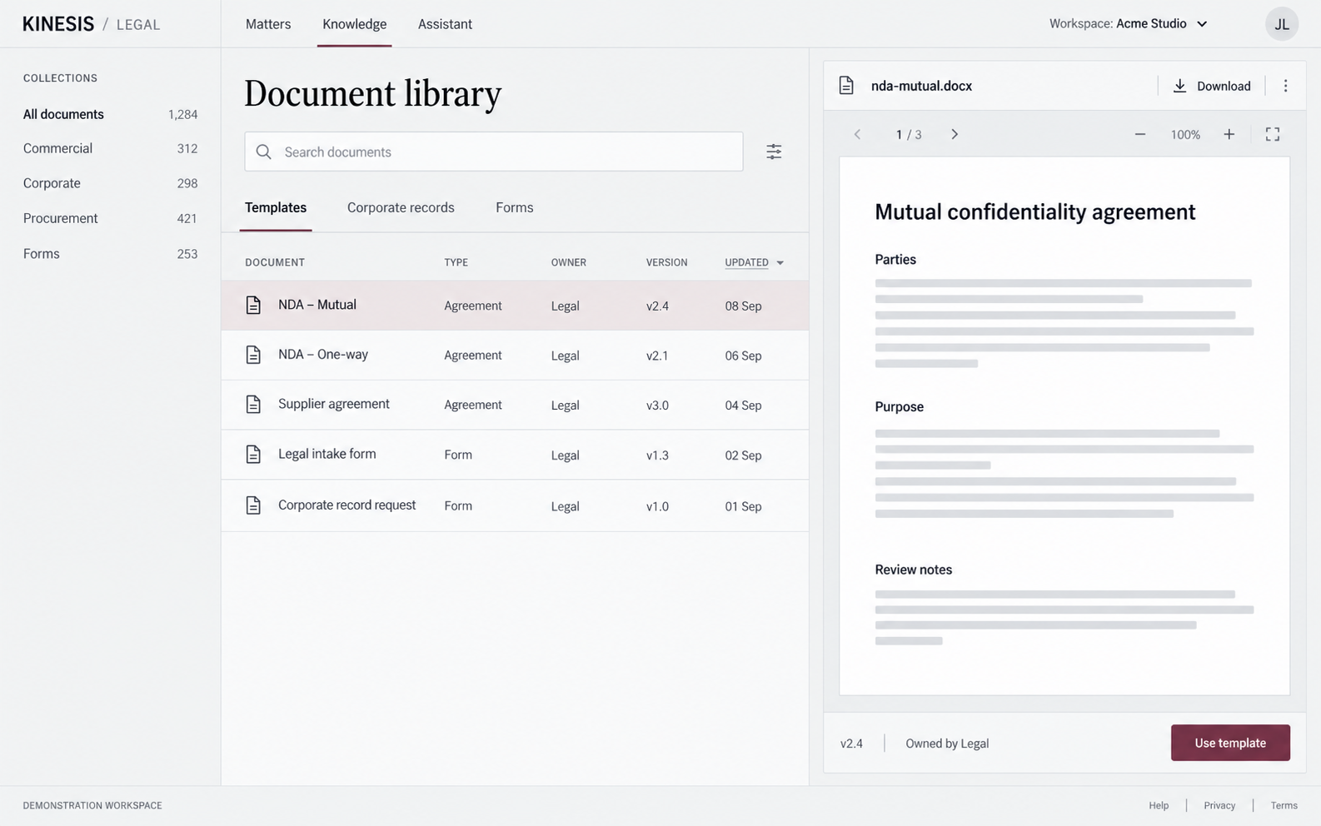Select the NDA – Mutual row name
The height and width of the screenshot is (826, 1321).
pos(317,305)
